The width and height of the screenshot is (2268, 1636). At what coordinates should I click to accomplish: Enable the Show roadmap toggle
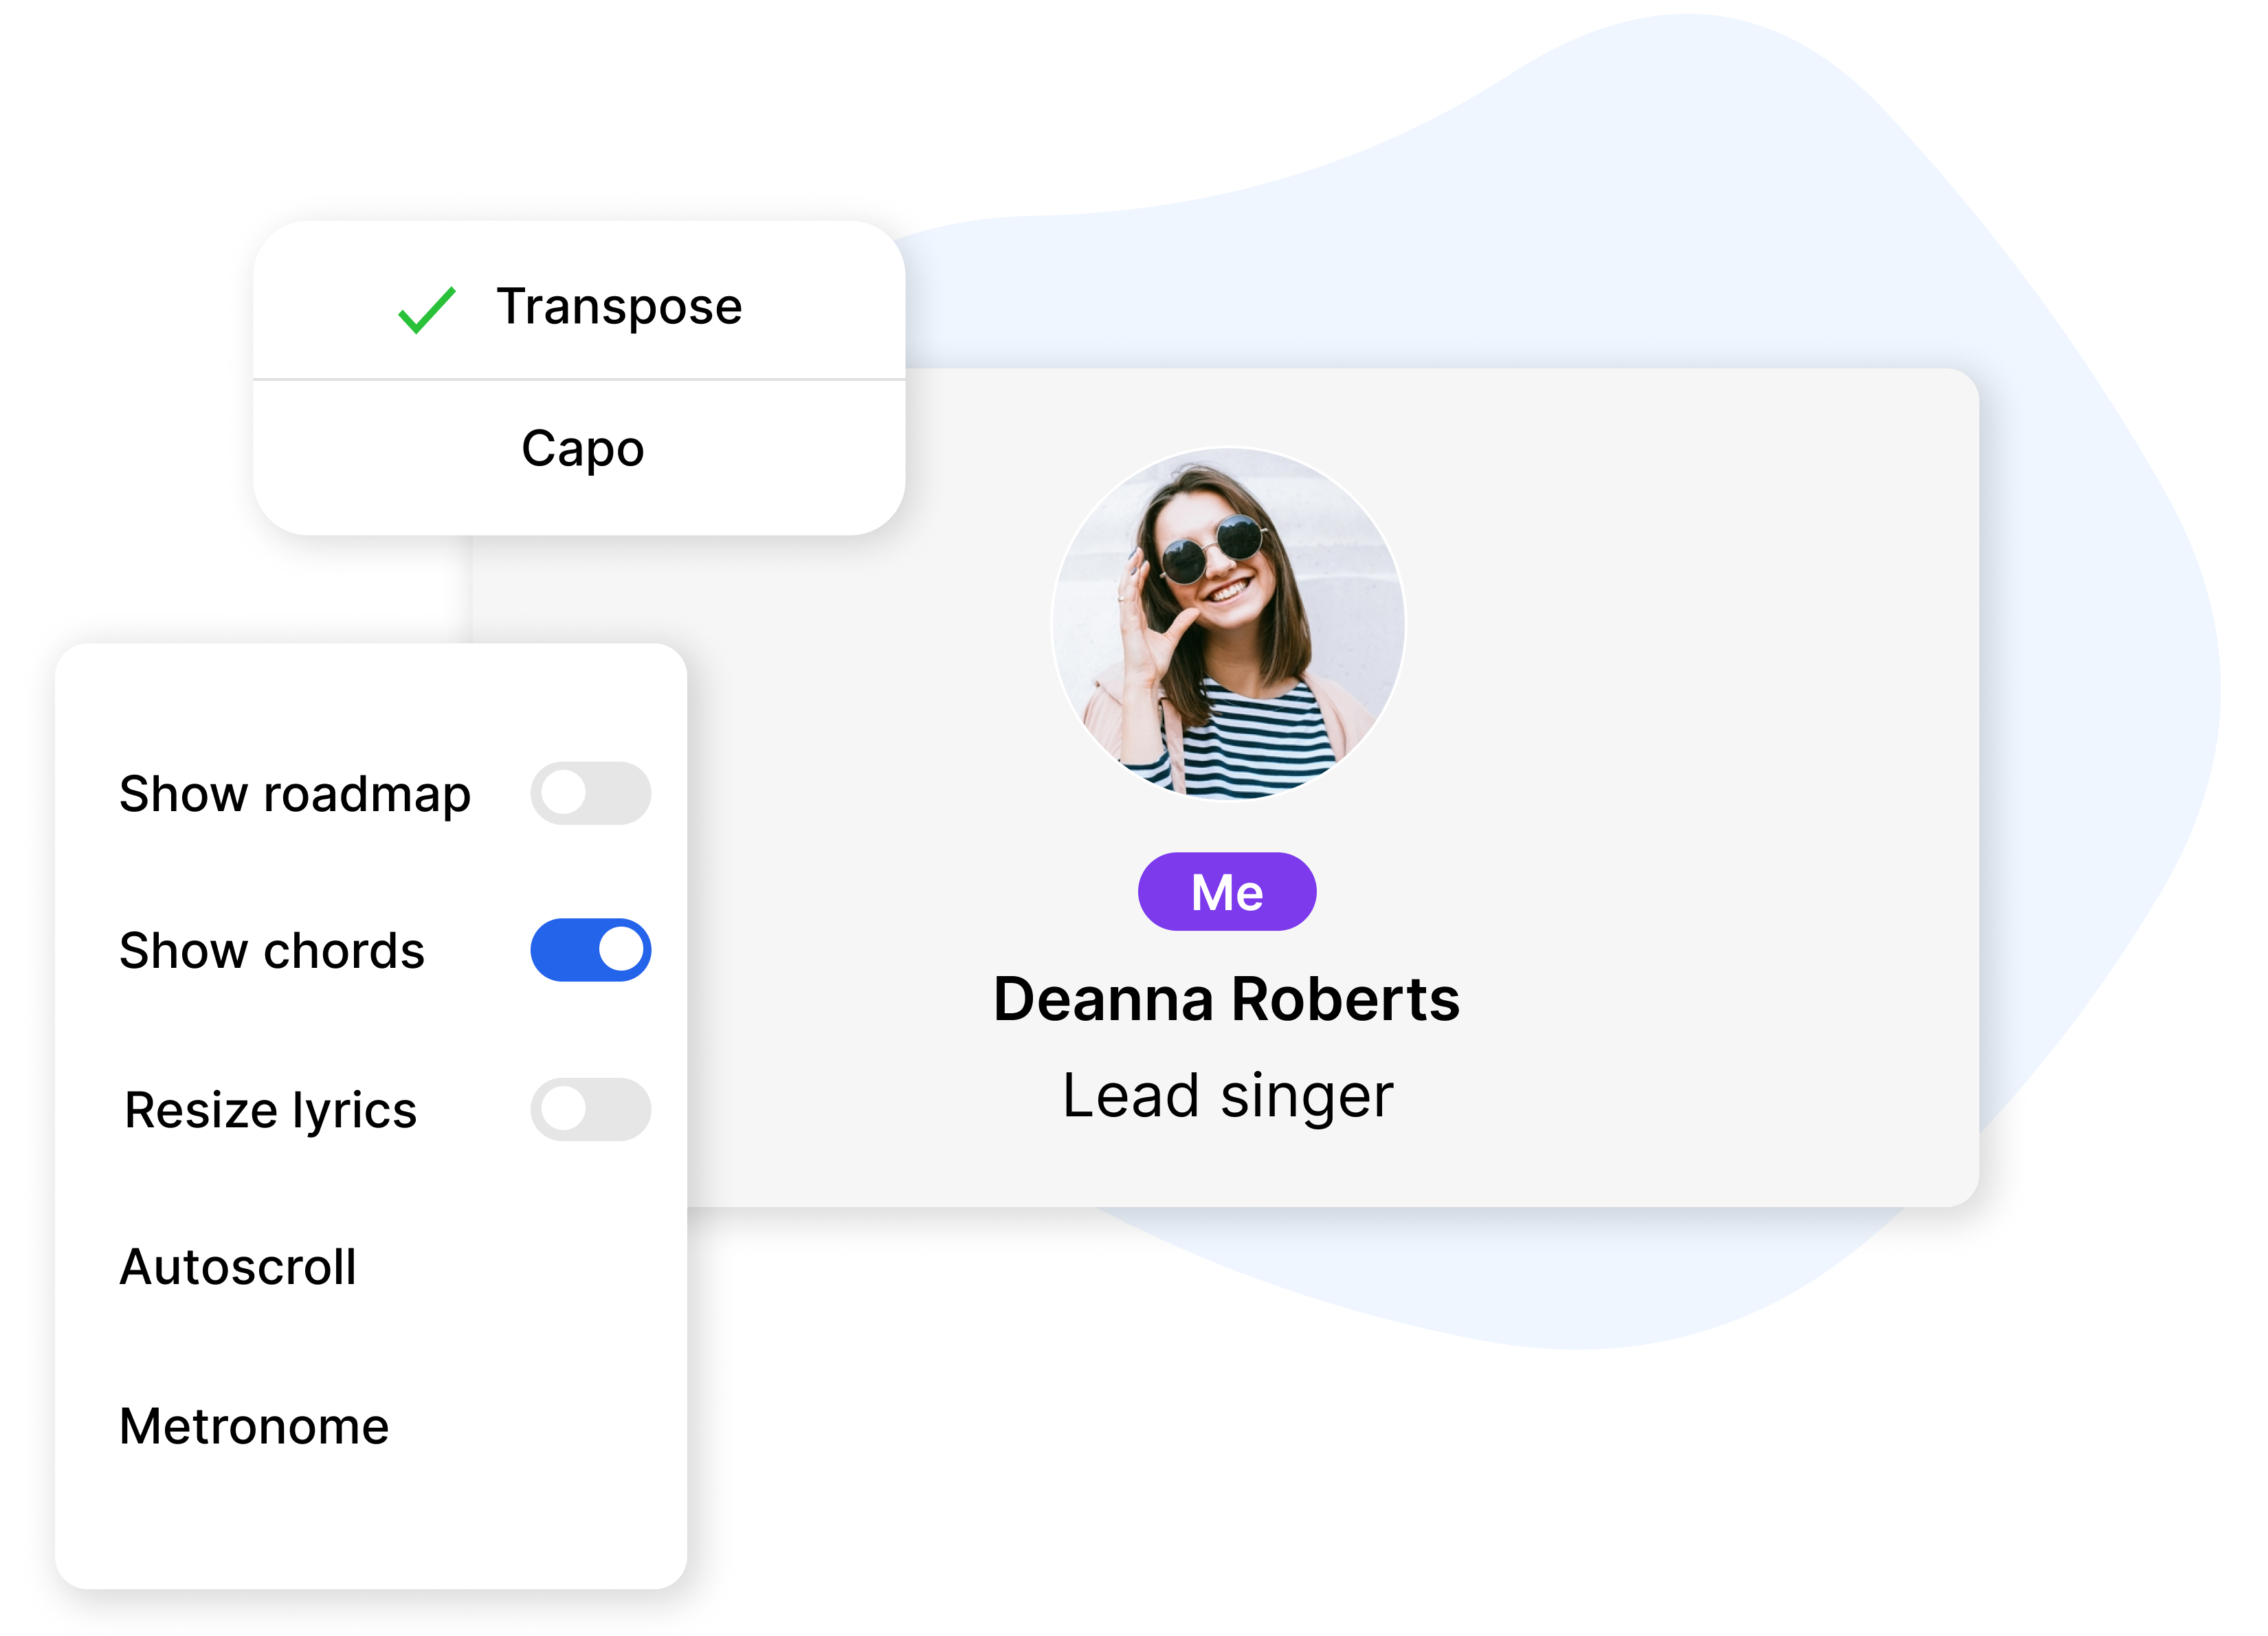coord(592,793)
